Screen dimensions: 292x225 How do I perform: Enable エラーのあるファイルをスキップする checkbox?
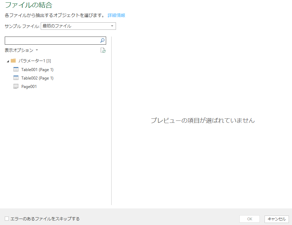click(x=7, y=219)
